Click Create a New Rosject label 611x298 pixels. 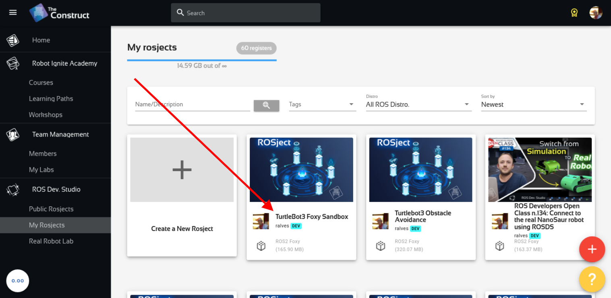[x=182, y=229]
